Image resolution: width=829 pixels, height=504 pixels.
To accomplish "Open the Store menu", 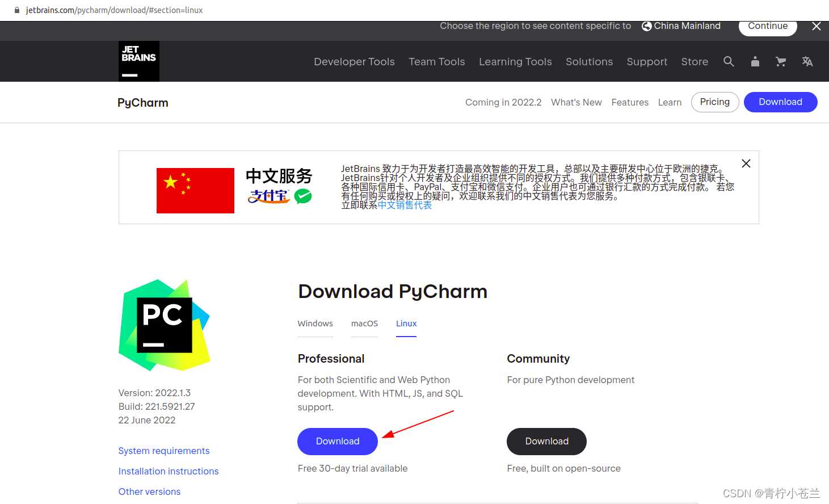I will 695,61.
